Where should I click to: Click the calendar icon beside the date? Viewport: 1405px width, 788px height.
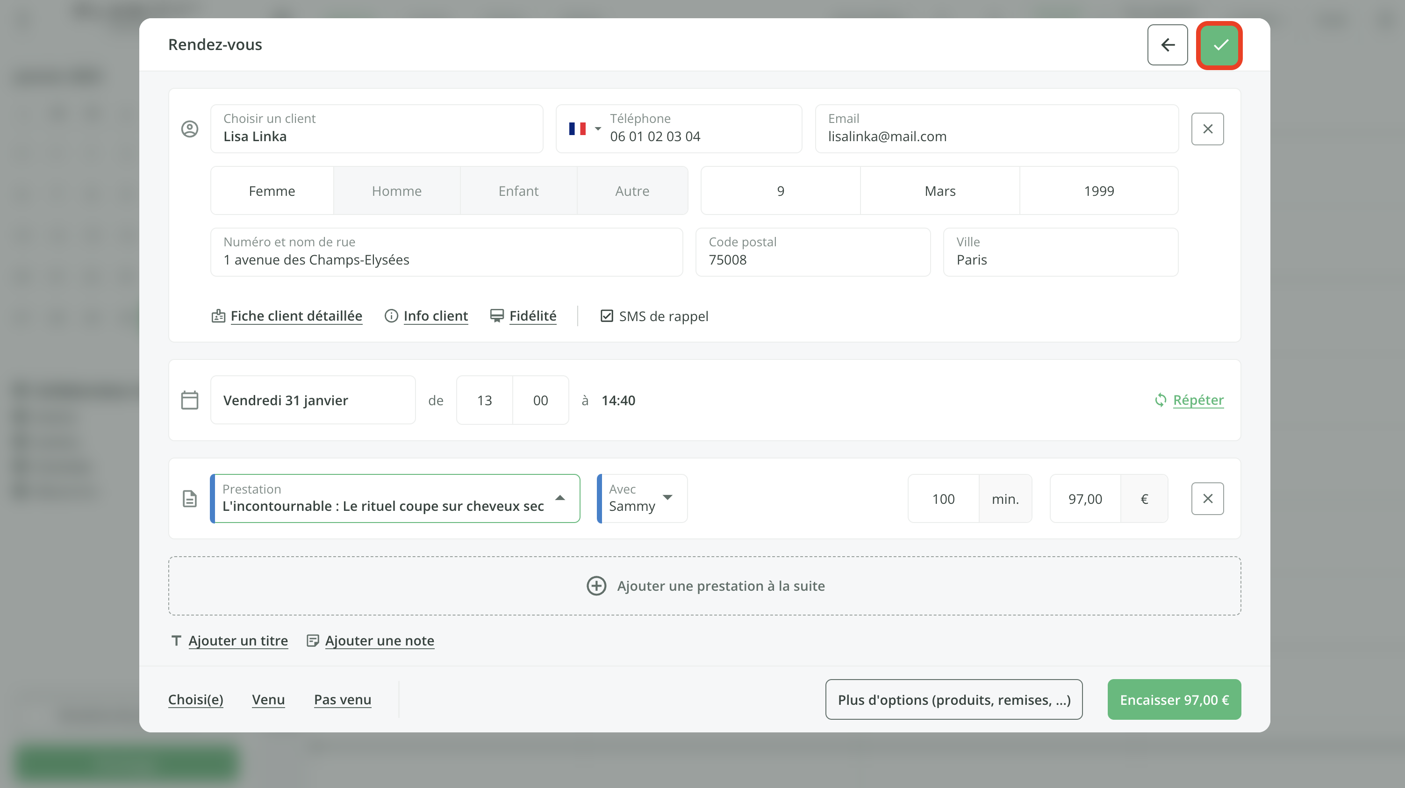click(x=189, y=400)
